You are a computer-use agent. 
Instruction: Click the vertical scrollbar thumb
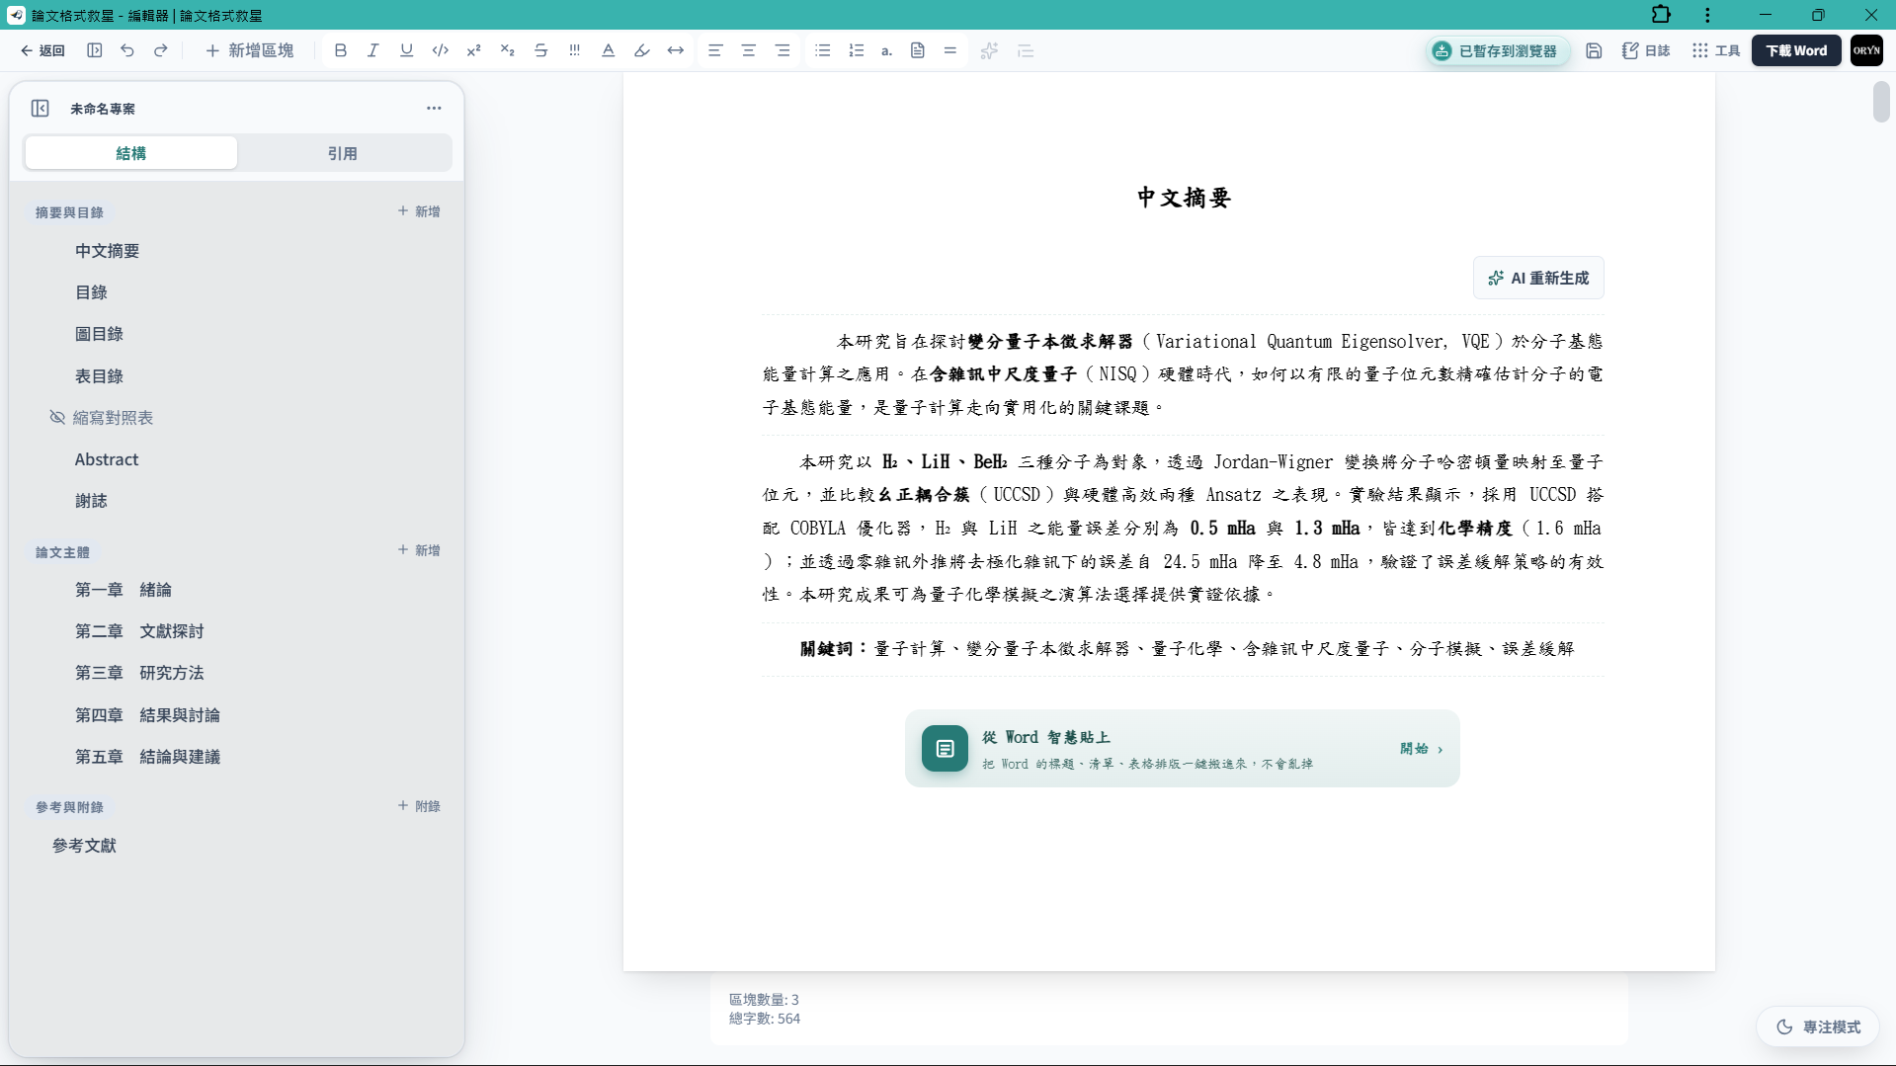1881,102
